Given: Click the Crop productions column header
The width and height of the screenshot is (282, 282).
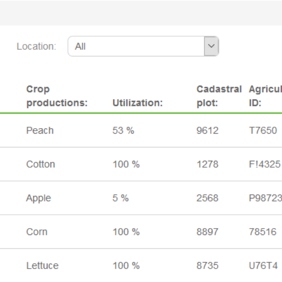Looking at the screenshot, I should pyautogui.click(x=57, y=96).
